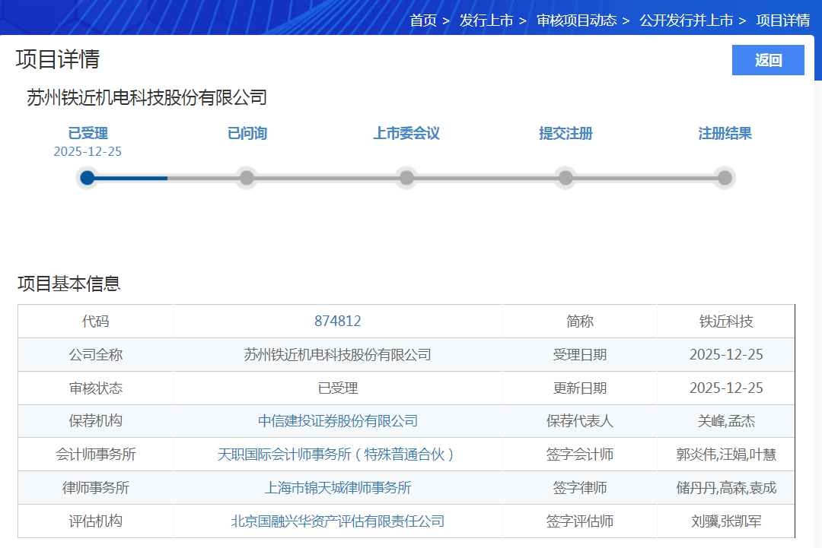The width and height of the screenshot is (822, 548).
Task: Click the 提交注册 timeline dot
Action: click(566, 178)
